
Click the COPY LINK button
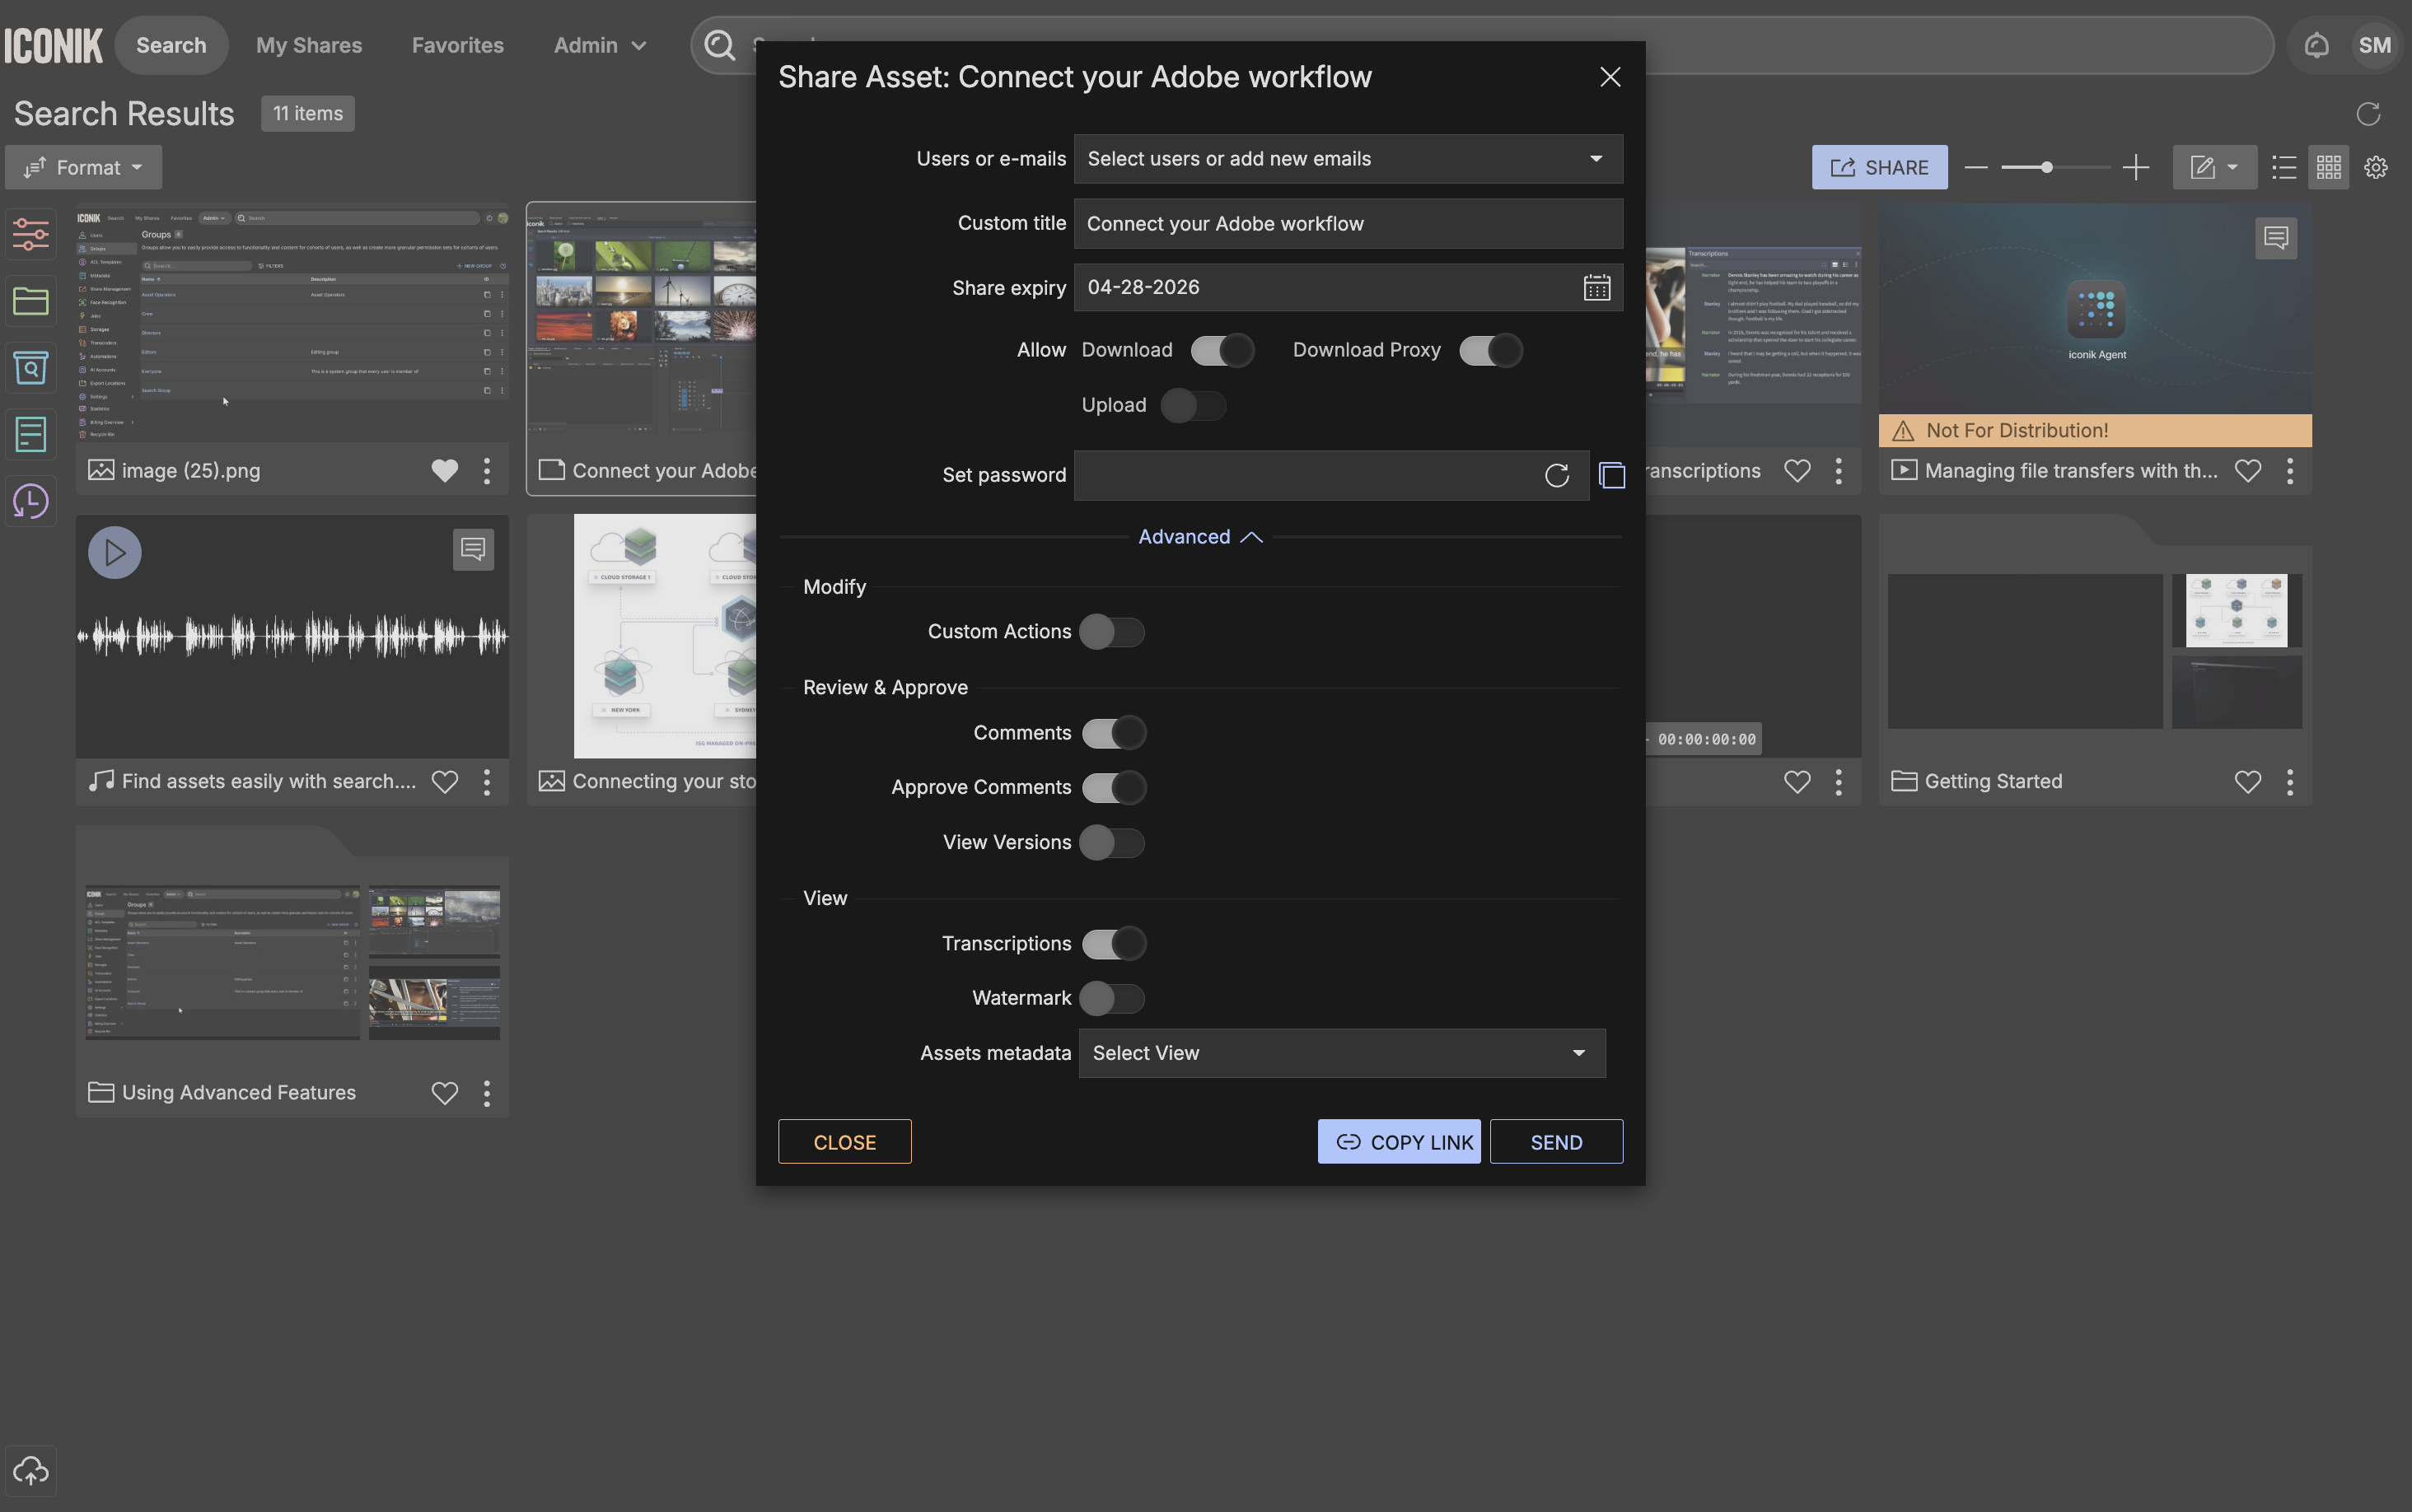(1398, 1142)
